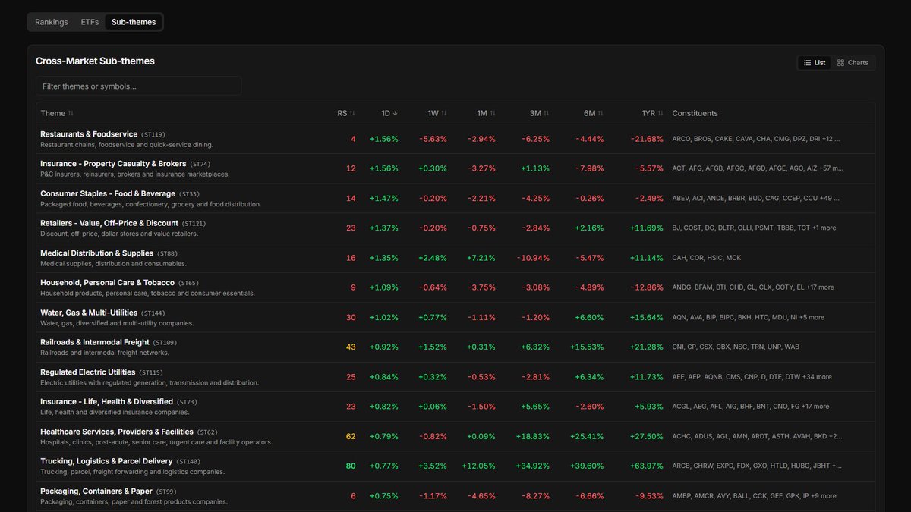Screen dimensions: 911x512
Task: Select Insurance - Life, Health & Diversified title
Action: coord(106,402)
